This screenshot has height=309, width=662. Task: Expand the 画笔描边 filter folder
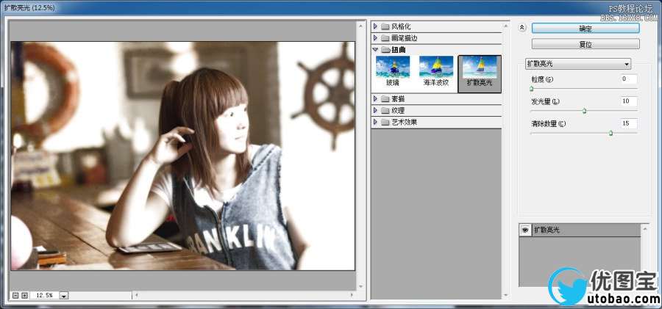point(375,38)
